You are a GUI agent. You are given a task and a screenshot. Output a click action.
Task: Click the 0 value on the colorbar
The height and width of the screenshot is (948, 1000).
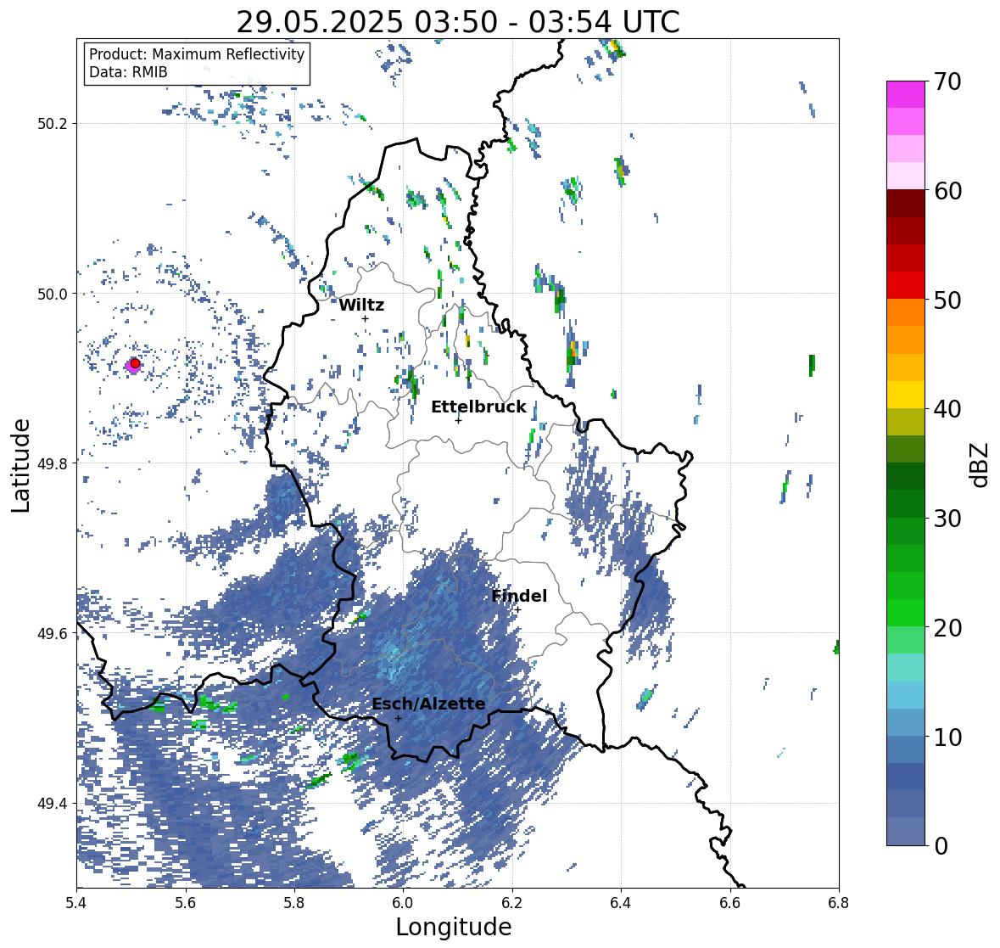941,846
